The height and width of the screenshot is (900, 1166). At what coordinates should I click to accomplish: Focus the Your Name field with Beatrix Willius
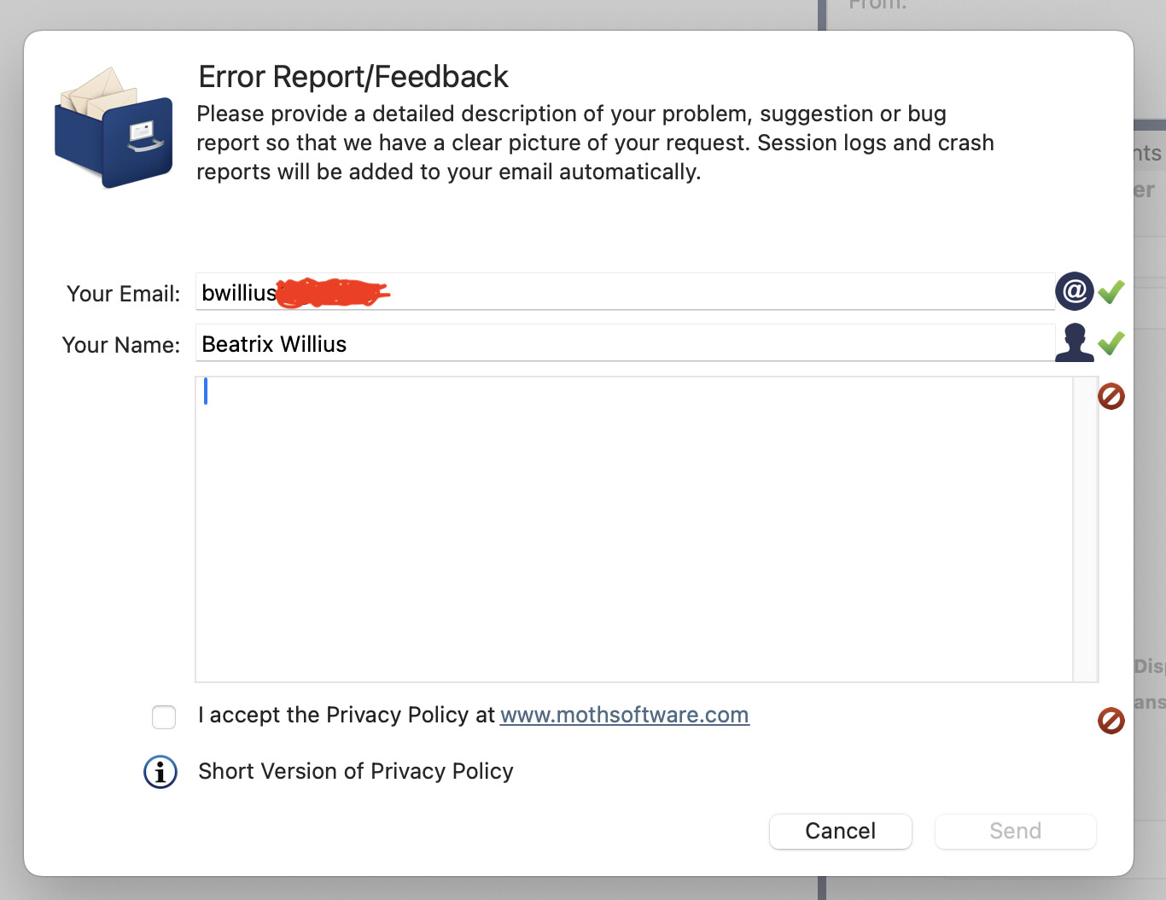click(x=625, y=343)
